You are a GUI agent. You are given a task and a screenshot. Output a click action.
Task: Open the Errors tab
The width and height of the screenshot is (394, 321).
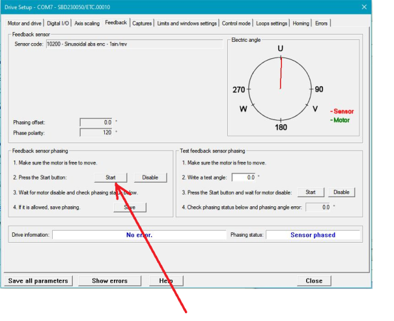click(x=321, y=24)
